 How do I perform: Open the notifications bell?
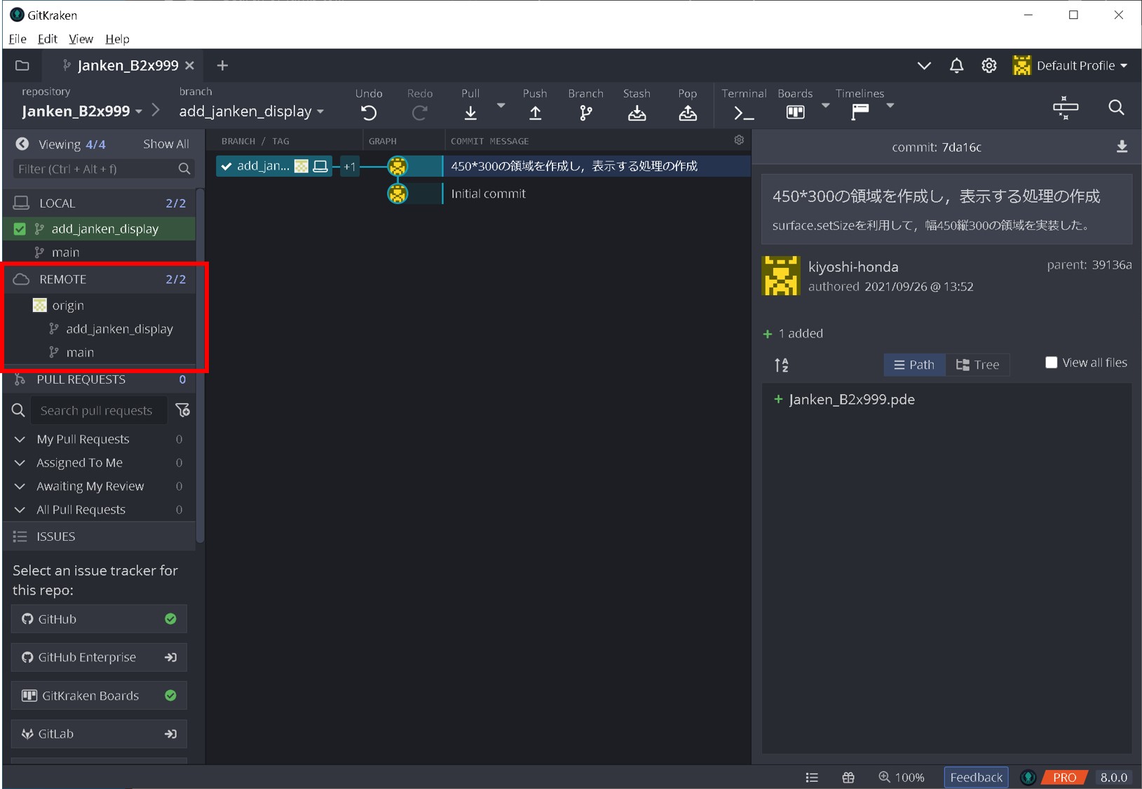click(x=956, y=66)
